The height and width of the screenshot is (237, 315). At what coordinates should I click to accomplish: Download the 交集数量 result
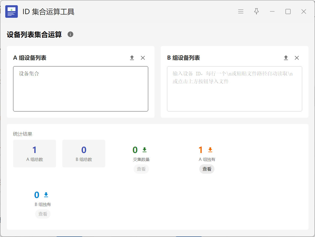pos(145,150)
